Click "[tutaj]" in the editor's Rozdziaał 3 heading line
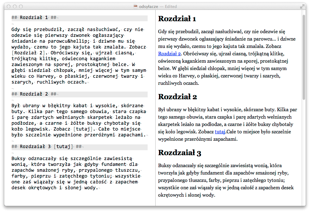 [x=64, y=147]
